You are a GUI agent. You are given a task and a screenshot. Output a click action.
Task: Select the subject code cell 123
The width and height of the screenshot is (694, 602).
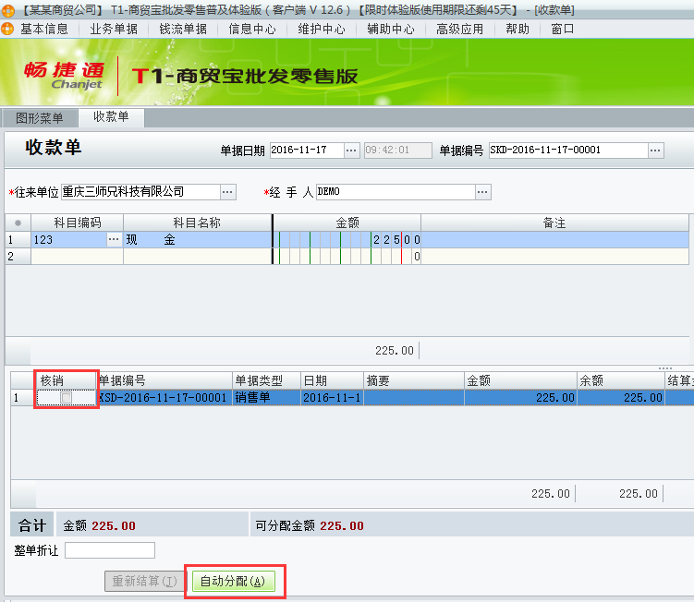pyautogui.click(x=68, y=240)
